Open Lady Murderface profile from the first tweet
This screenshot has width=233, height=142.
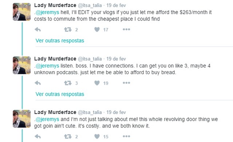(x=55, y=5)
